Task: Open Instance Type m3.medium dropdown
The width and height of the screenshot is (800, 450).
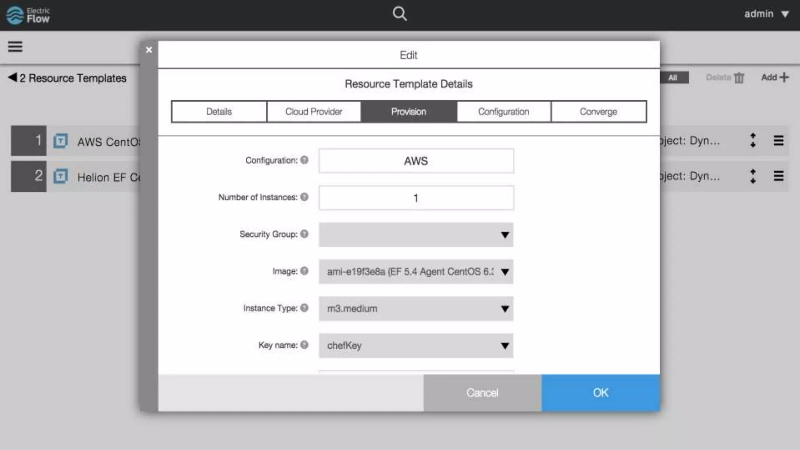Action: point(416,309)
